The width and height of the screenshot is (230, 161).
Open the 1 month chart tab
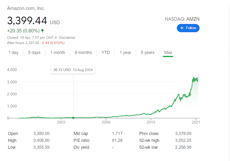[x=58, y=53]
